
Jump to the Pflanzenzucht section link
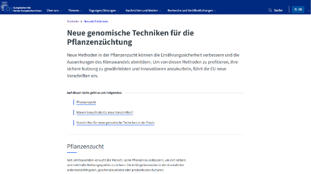86,102
